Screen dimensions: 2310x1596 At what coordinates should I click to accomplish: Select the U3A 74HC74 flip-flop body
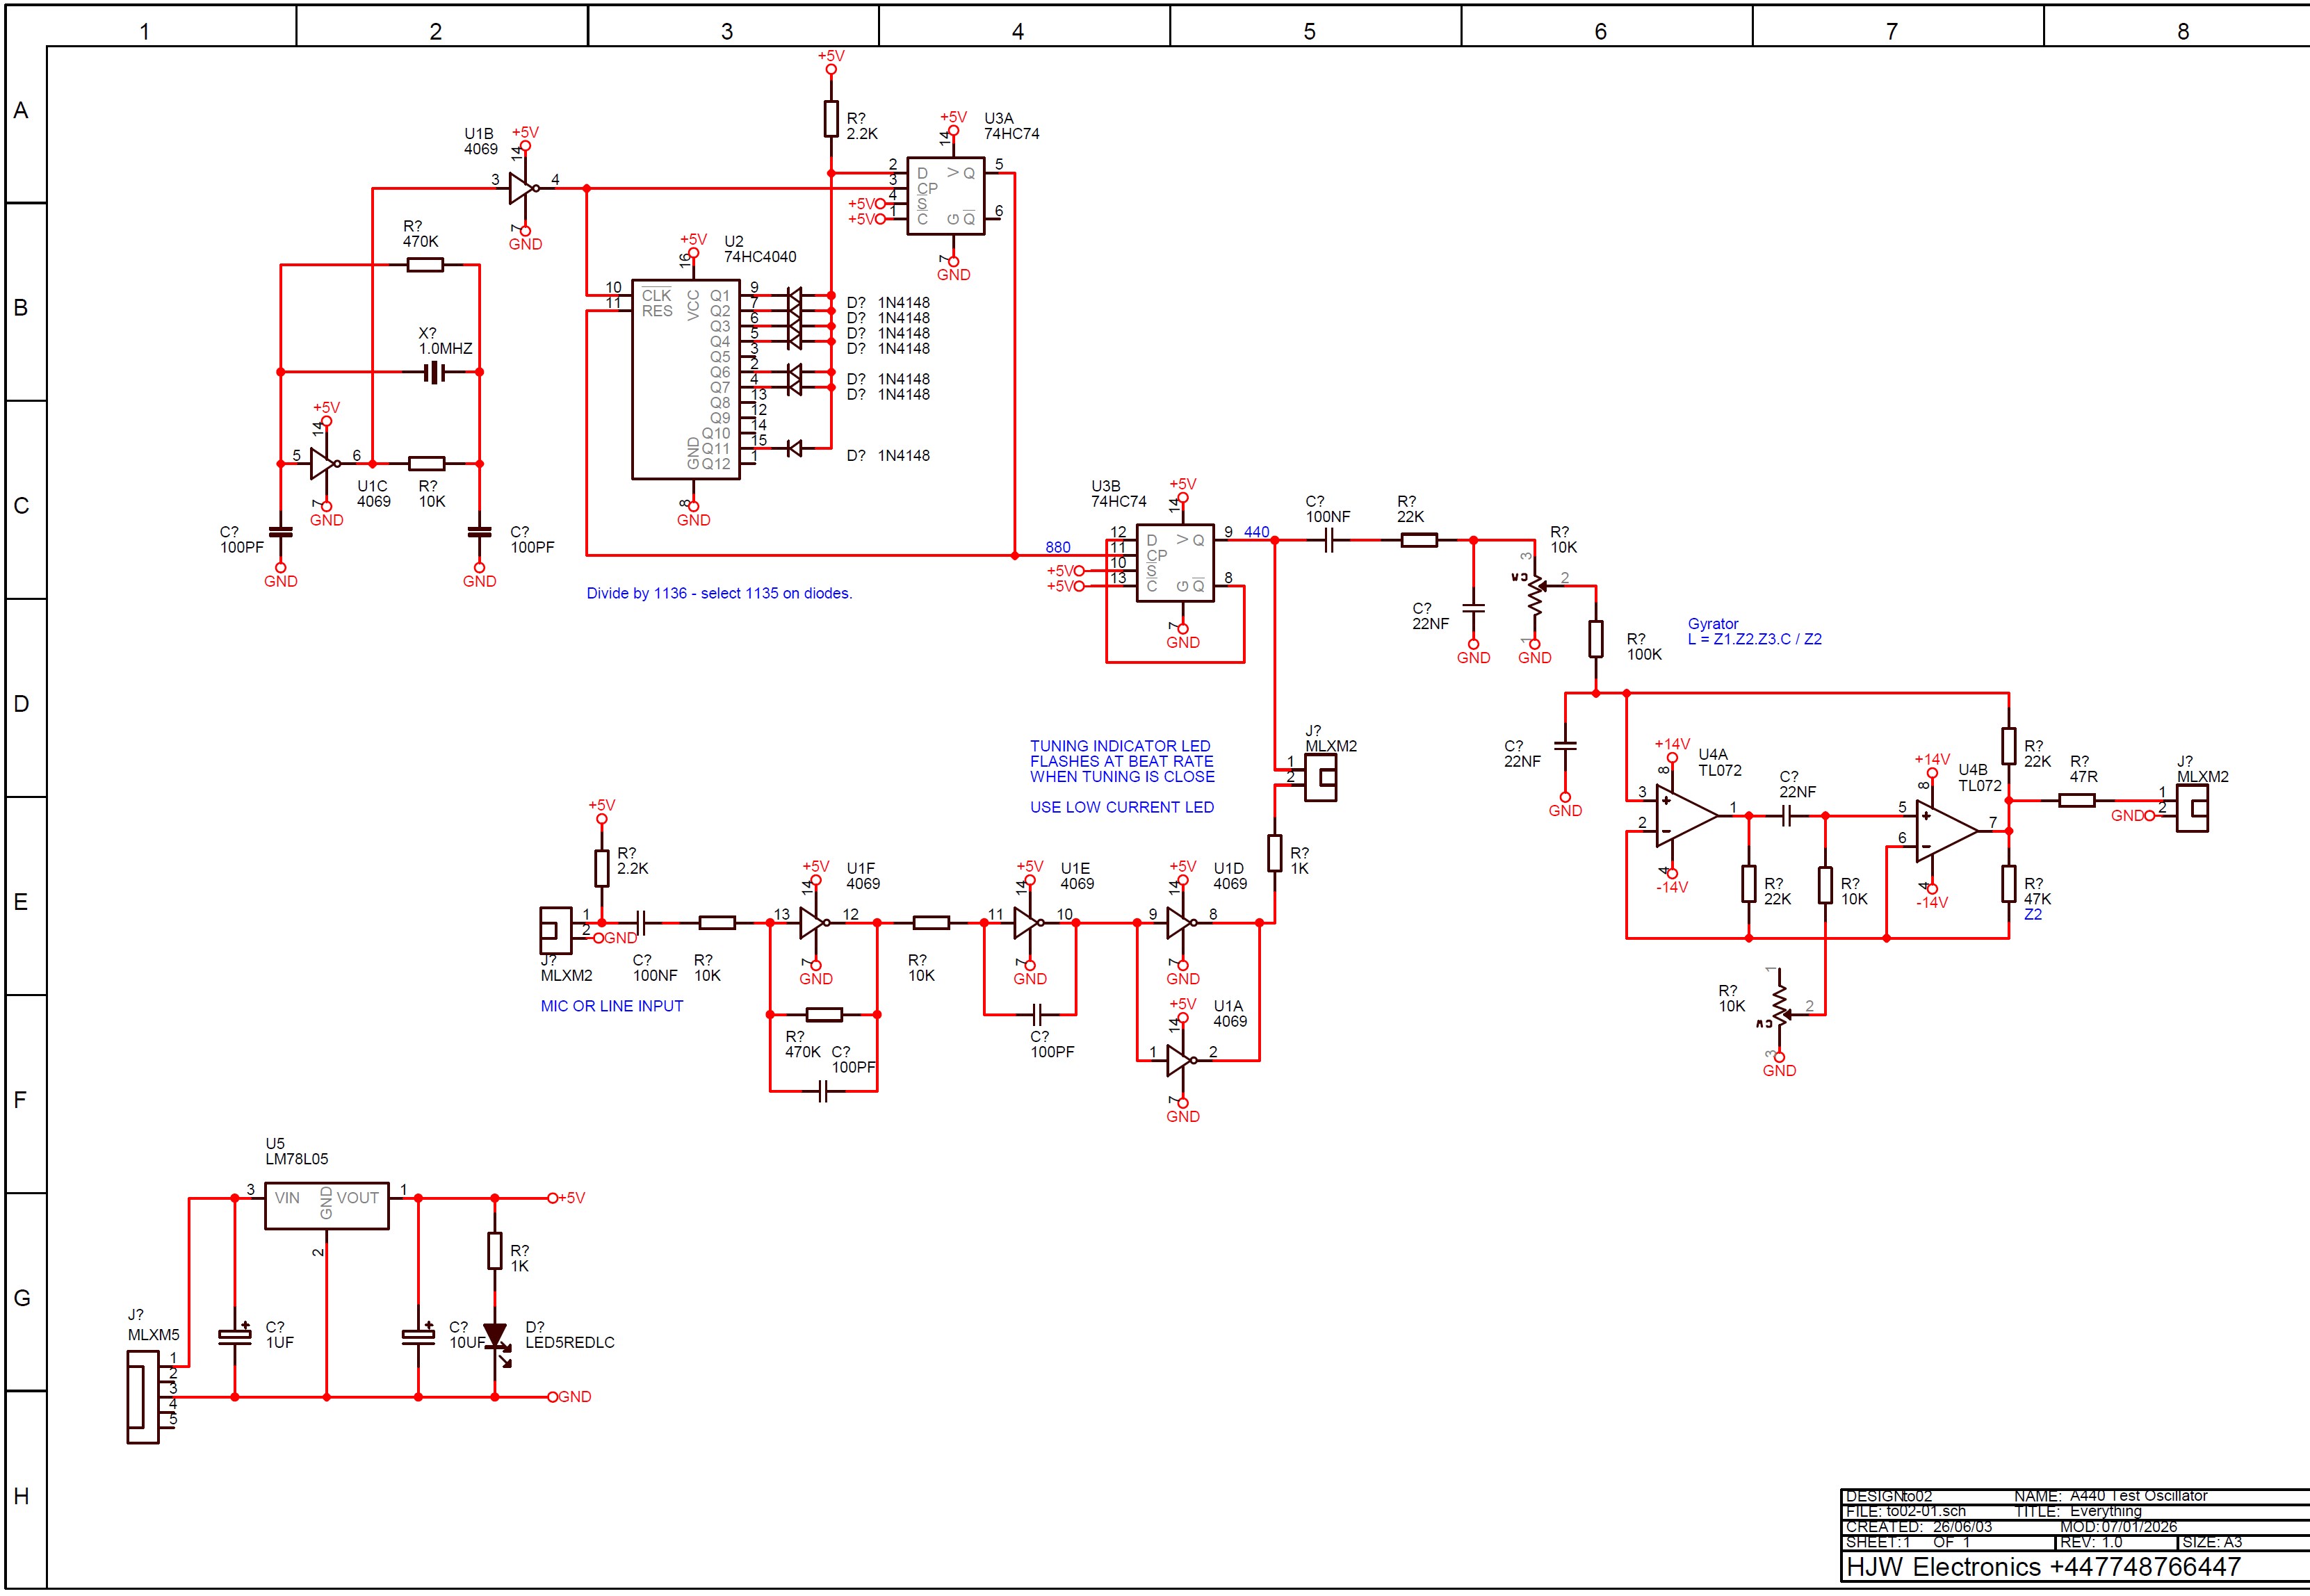(x=945, y=196)
